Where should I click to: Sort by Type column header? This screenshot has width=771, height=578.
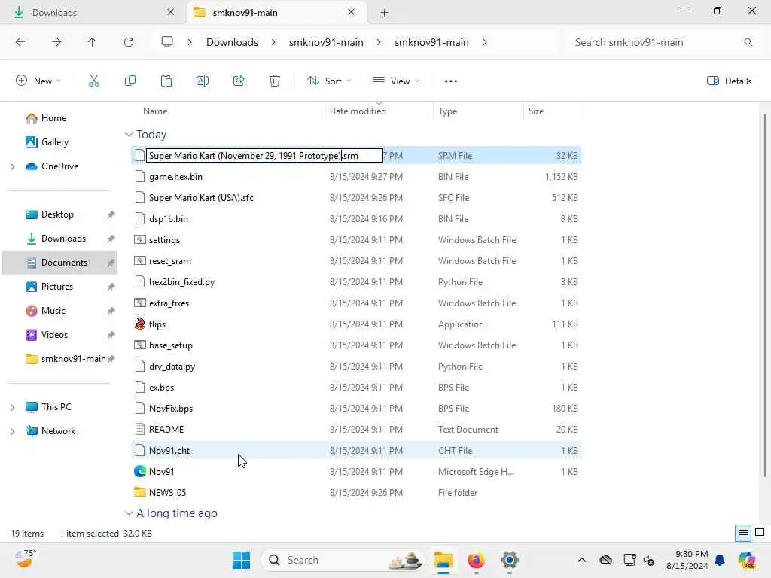point(447,111)
